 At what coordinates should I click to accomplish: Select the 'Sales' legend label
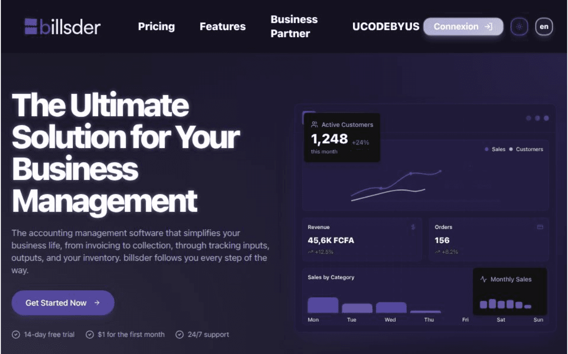click(x=499, y=149)
